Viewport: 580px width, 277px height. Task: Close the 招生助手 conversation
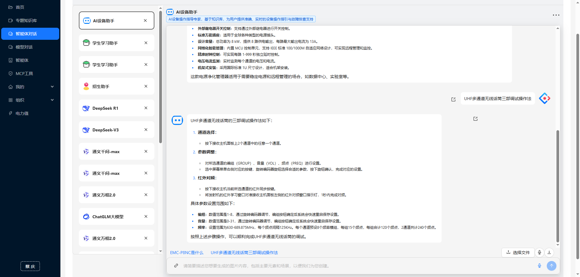[146, 86]
